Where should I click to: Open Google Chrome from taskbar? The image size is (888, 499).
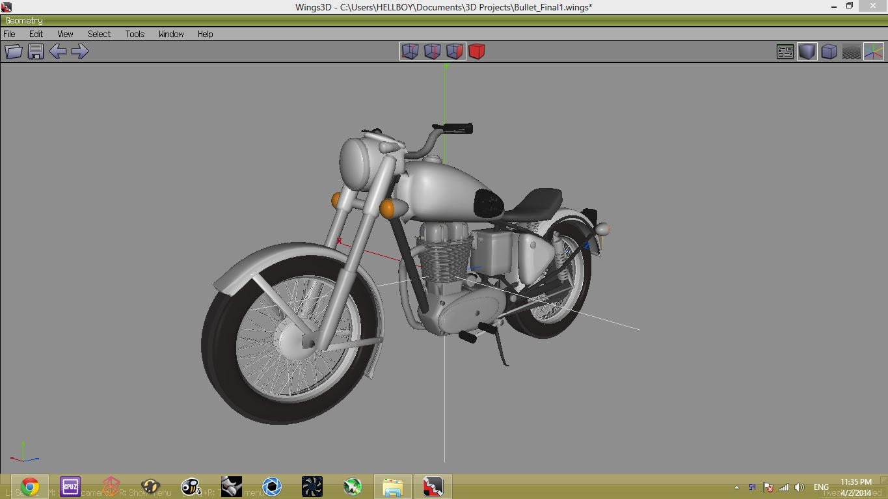(29, 487)
